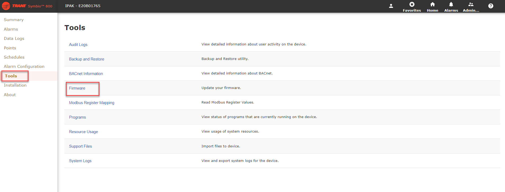Image resolution: width=505 pixels, height=192 pixels.
Task: Open Audit Logs tool link
Action: 78,45
